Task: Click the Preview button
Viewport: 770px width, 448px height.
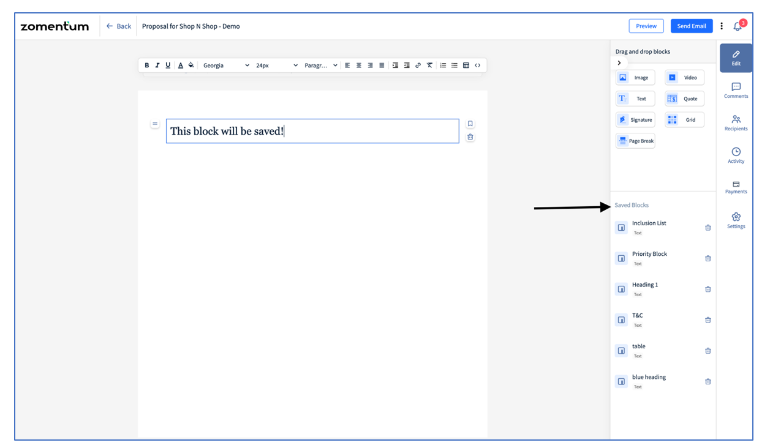Action: pos(646,26)
